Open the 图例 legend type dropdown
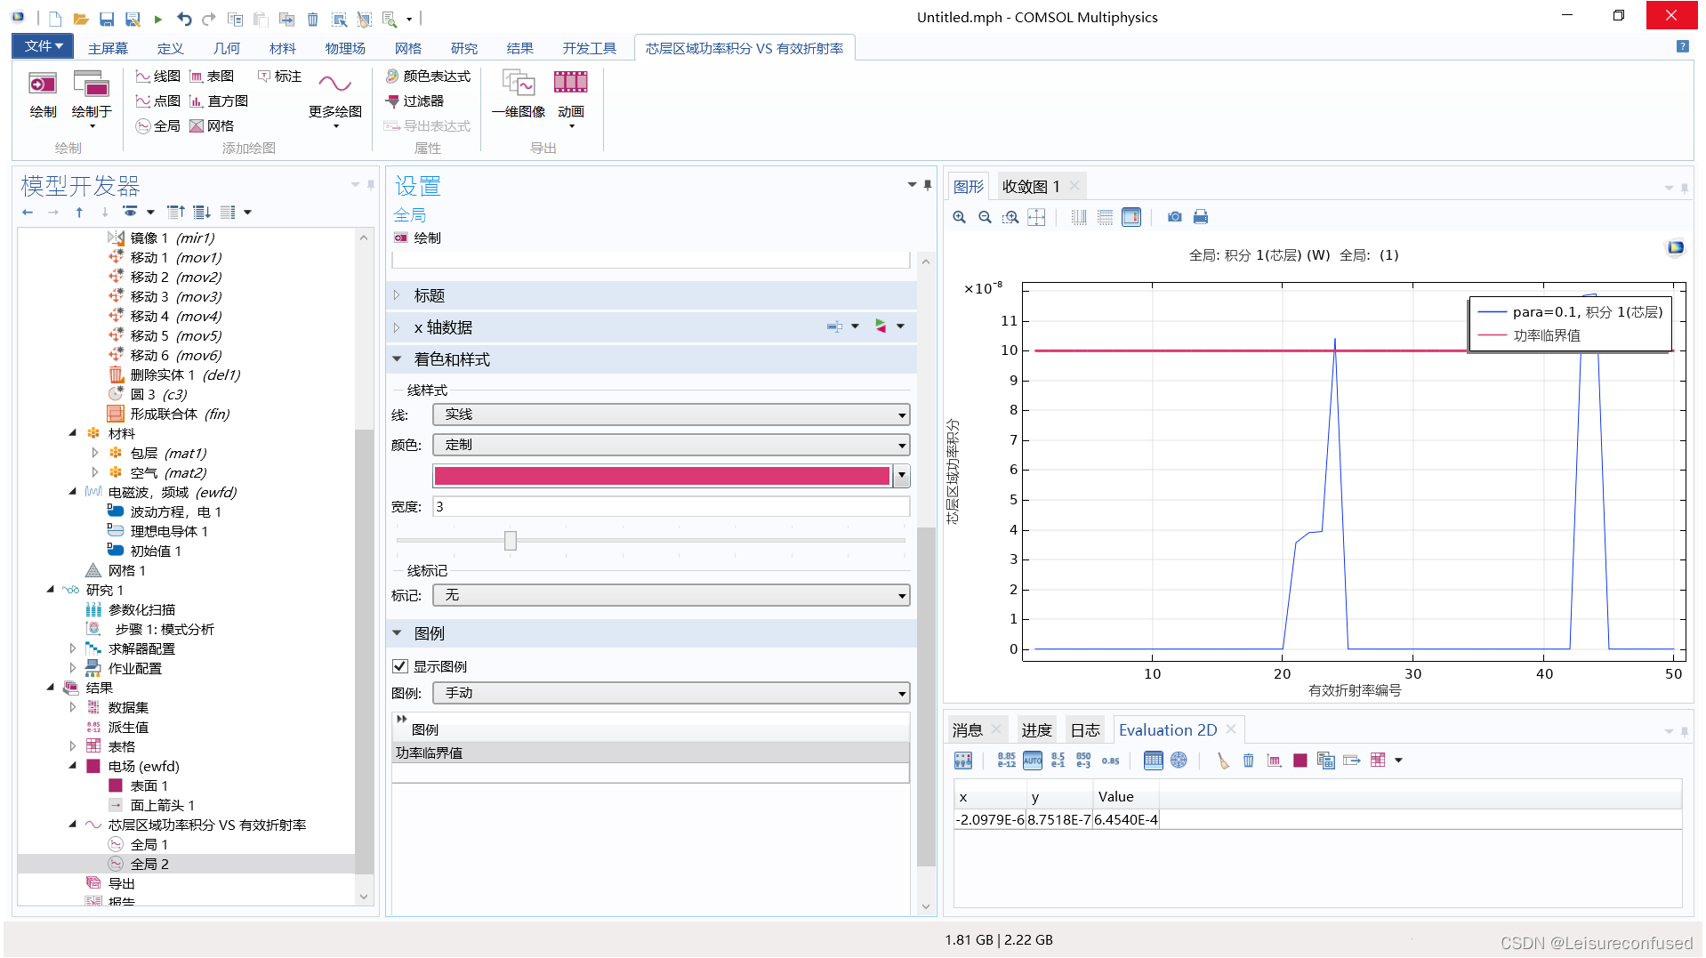This screenshot has width=1706, height=958. [671, 693]
